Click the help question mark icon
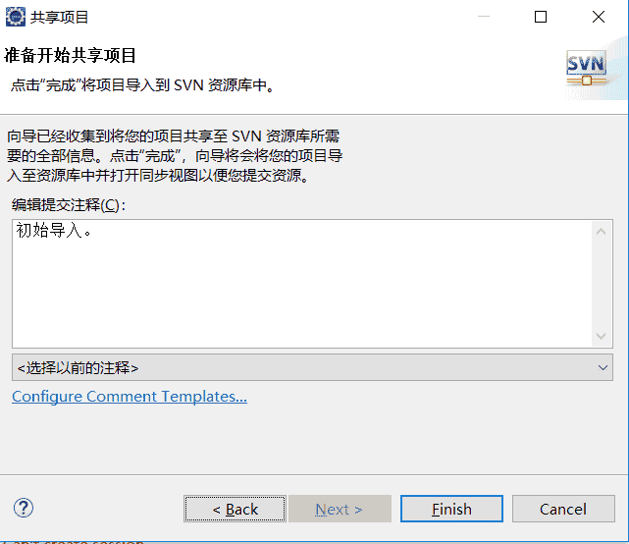This screenshot has width=629, height=544. pos(24,508)
